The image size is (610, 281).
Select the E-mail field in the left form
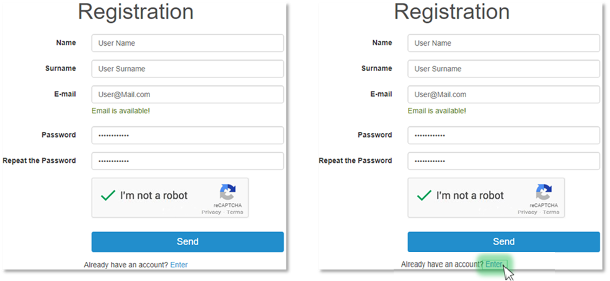tap(187, 95)
